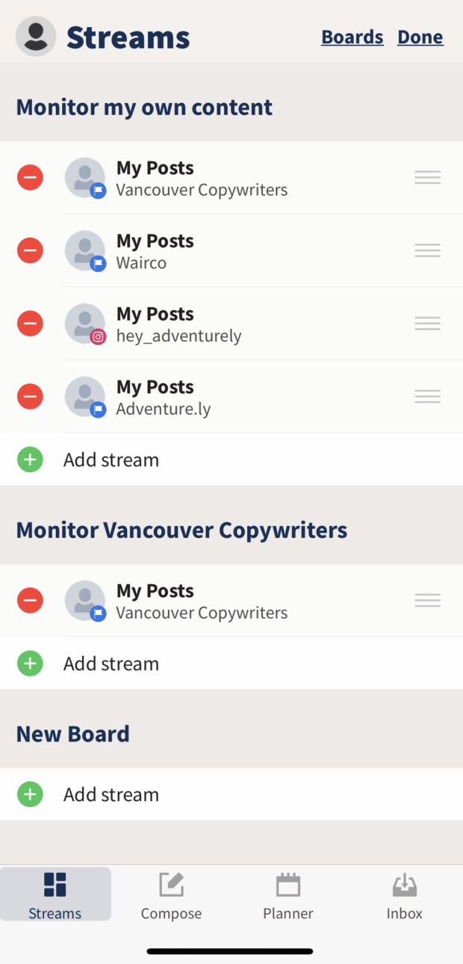Open the Inbox tab
Image resolution: width=463 pixels, height=964 pixels.
click(404, 894)
